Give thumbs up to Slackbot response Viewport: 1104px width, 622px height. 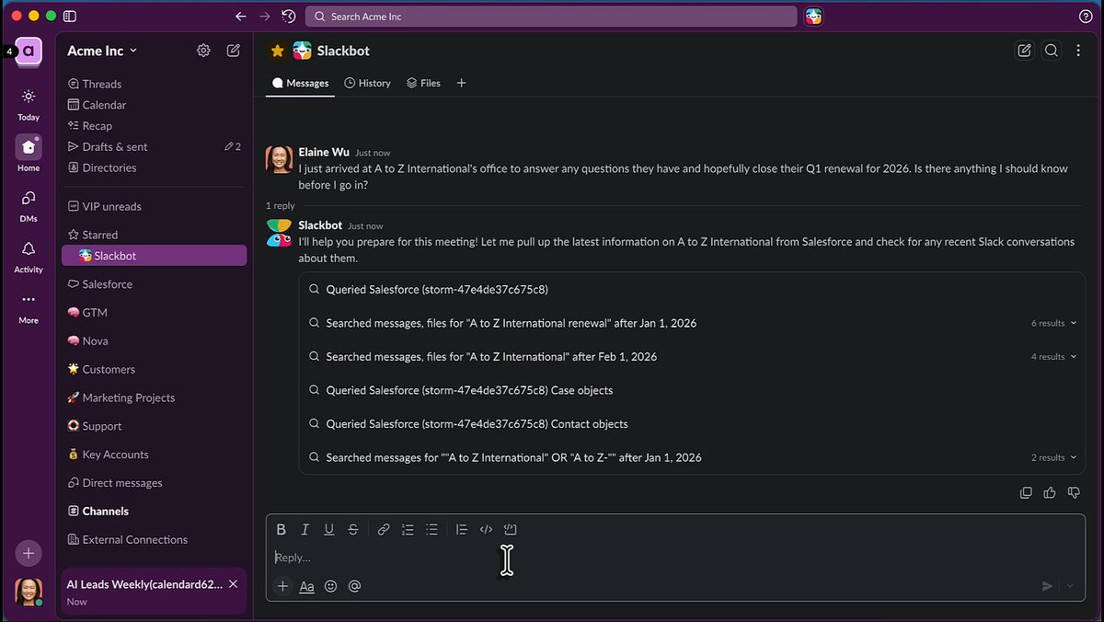click(1050, 493)
